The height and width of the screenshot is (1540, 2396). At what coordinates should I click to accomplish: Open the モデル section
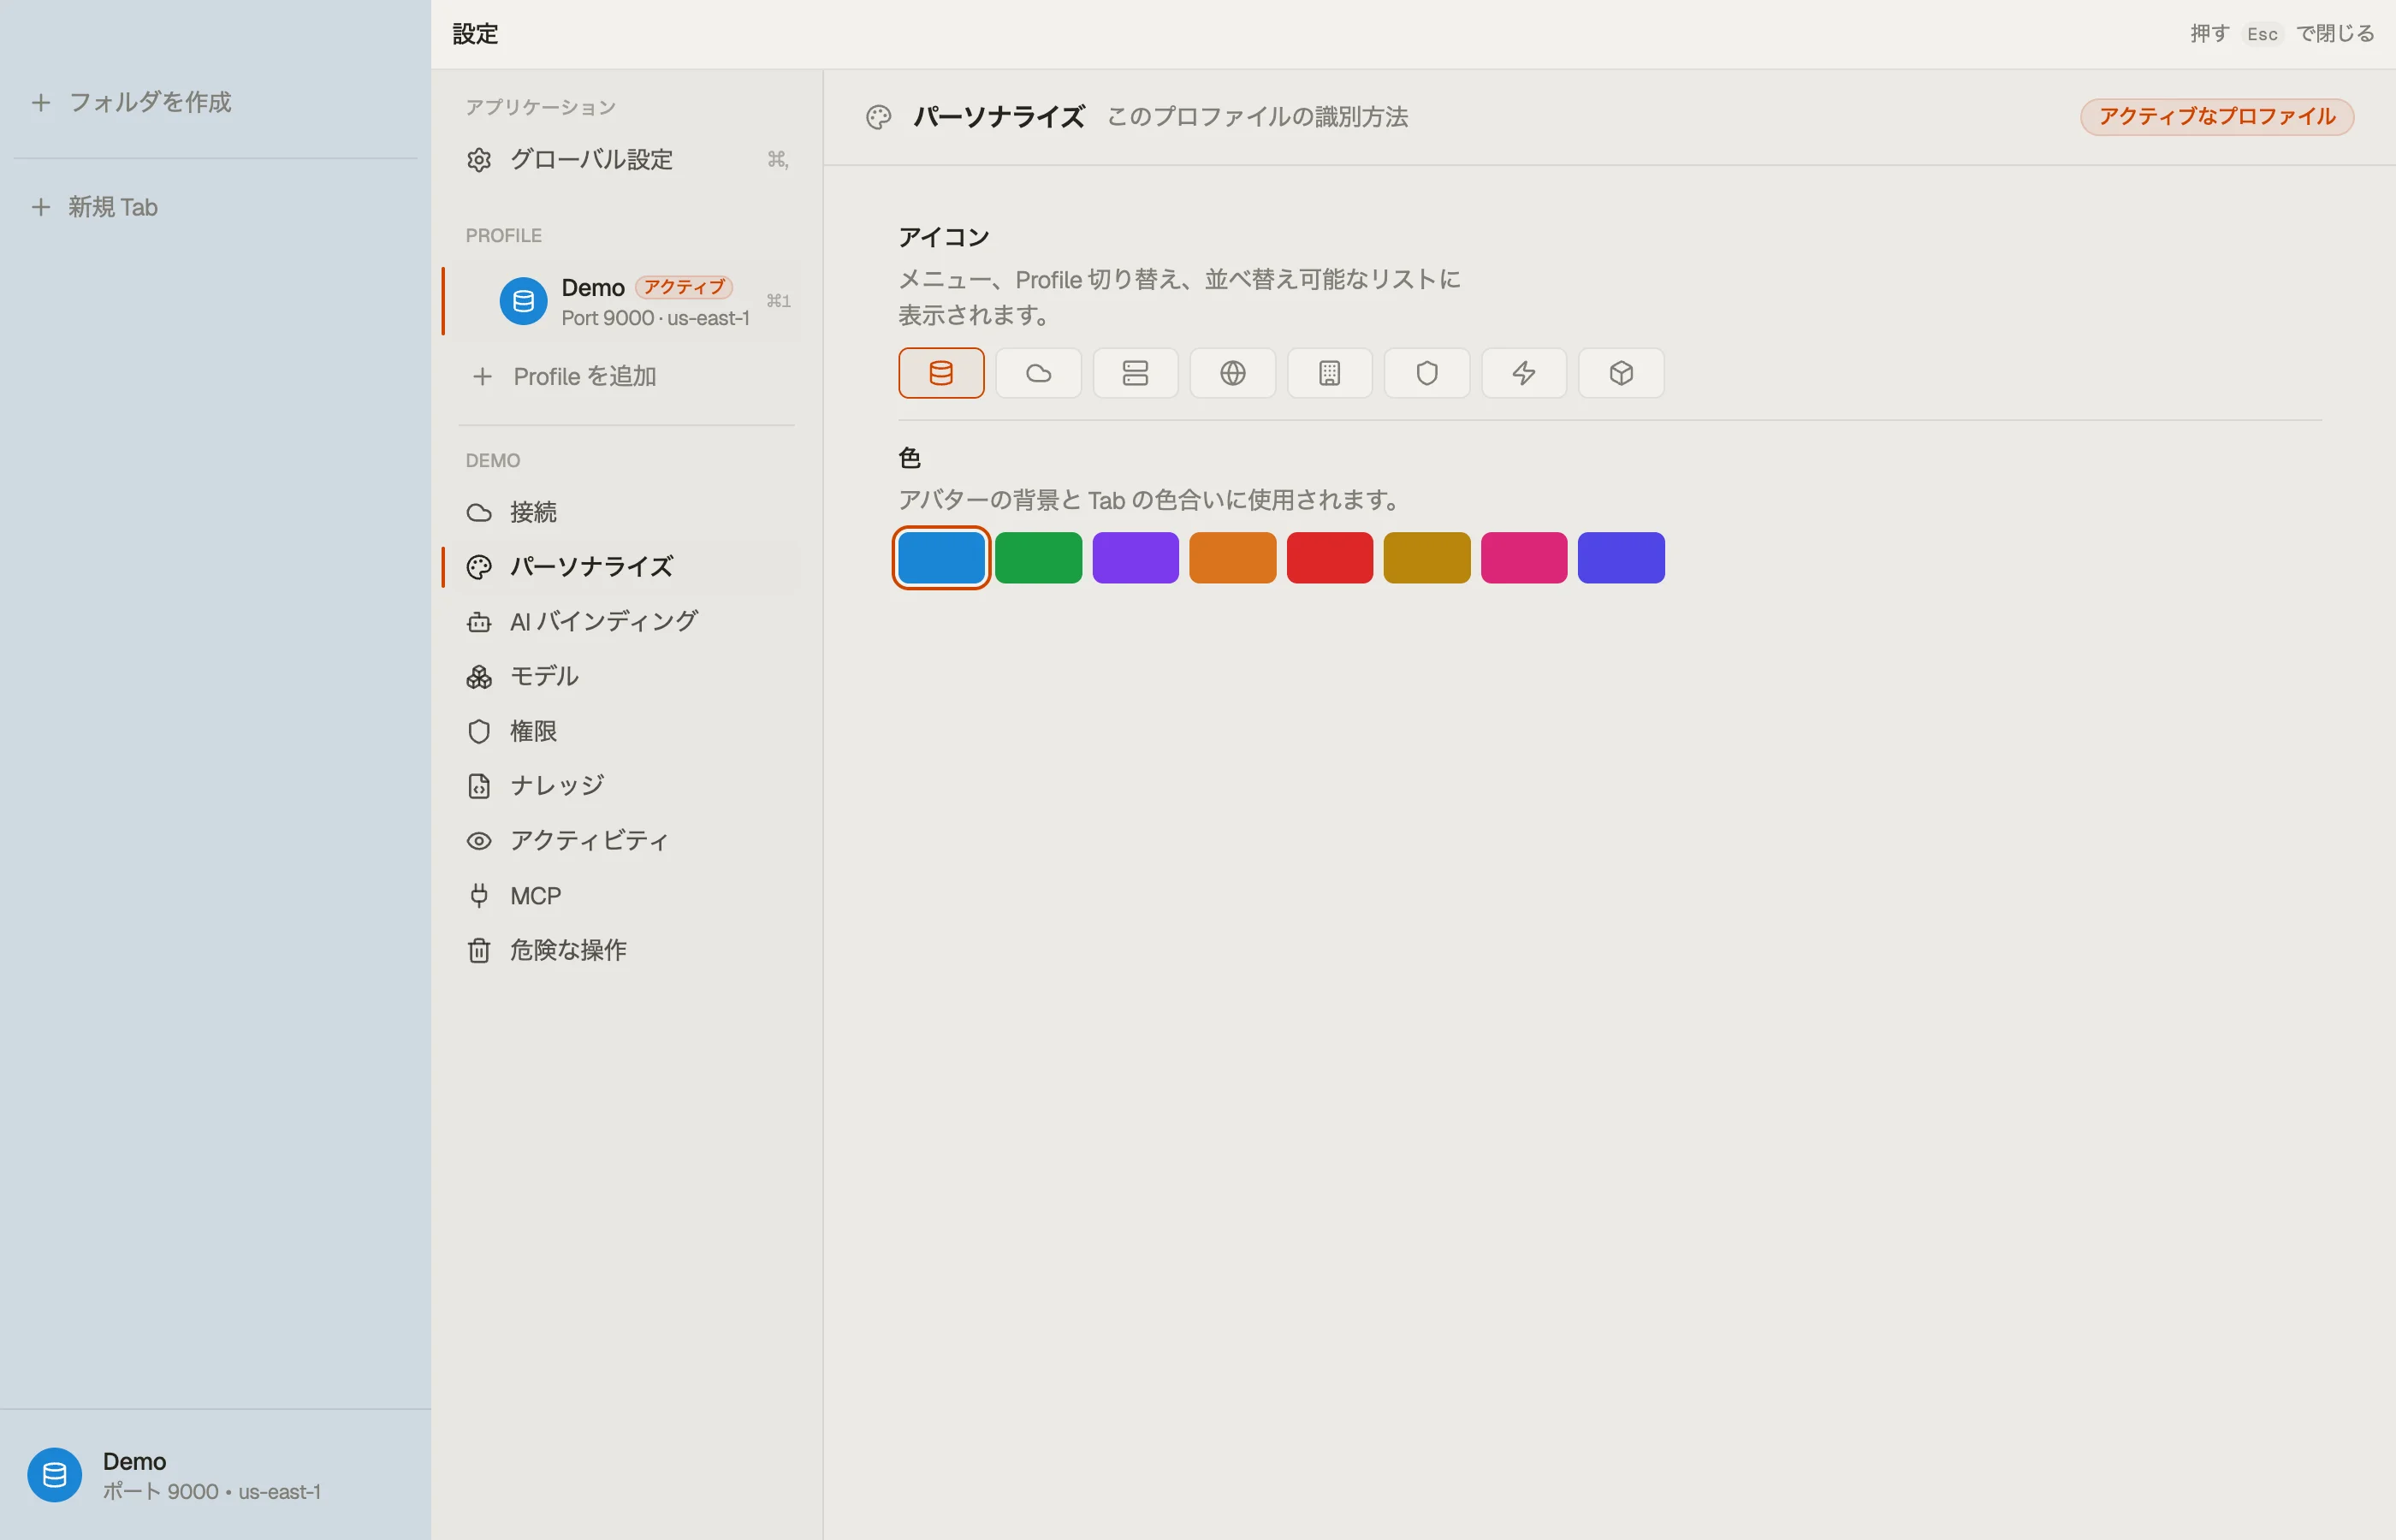click(x=626, y=677)
